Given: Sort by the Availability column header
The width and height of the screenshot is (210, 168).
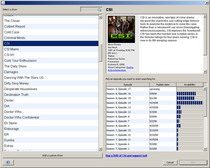Looking at the screenshot, I should click(190, 85).
